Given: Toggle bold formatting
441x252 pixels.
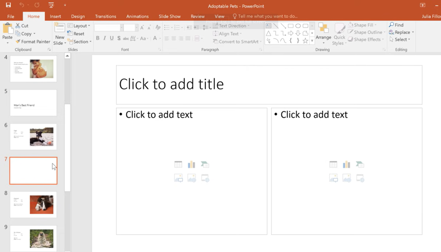Looking at the screenshot, I should tap(97, 38).
